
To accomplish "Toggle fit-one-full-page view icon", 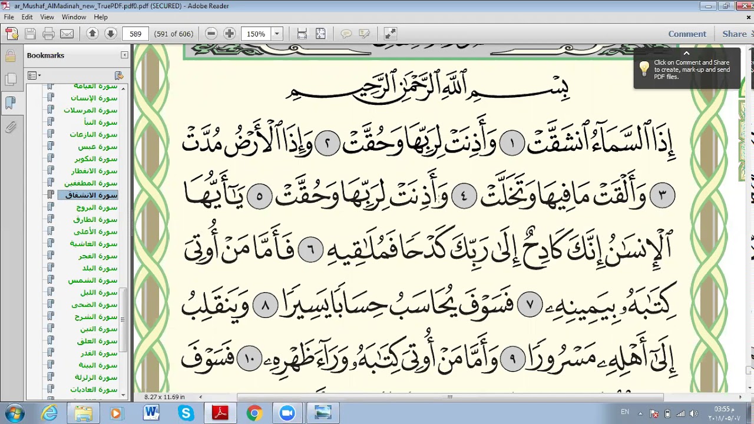I will 320,34.
